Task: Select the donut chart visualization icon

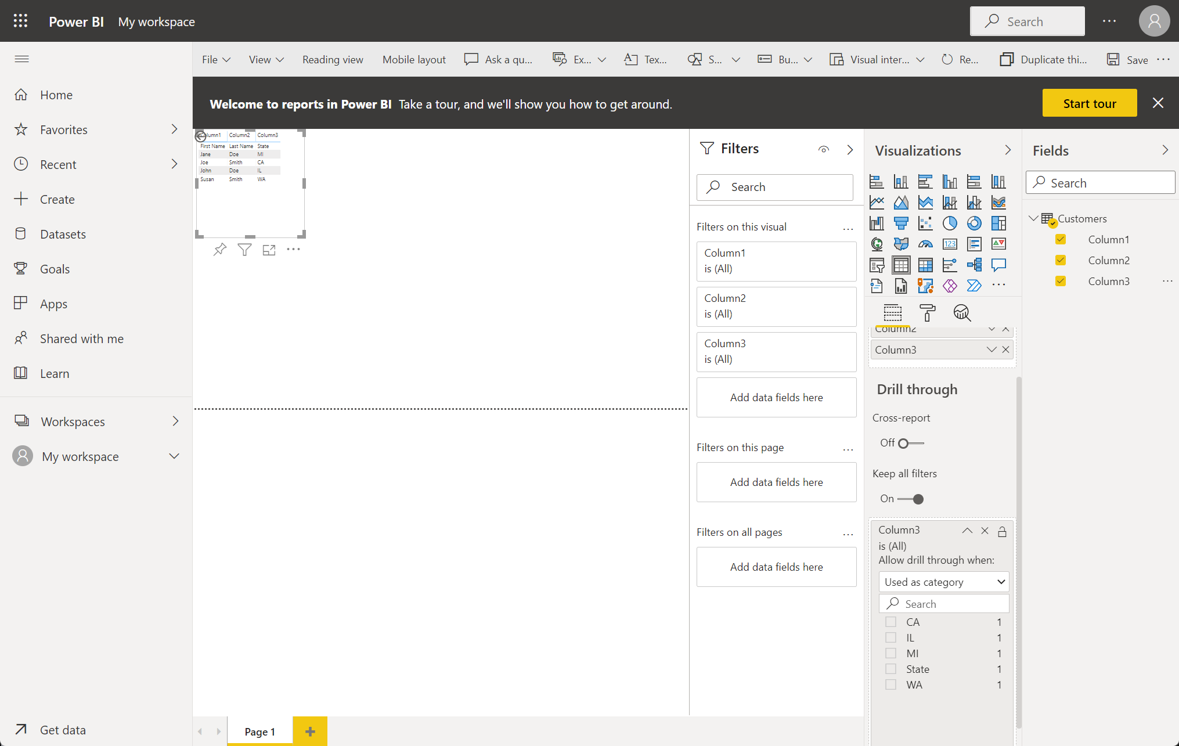Action: click(974, 224)
